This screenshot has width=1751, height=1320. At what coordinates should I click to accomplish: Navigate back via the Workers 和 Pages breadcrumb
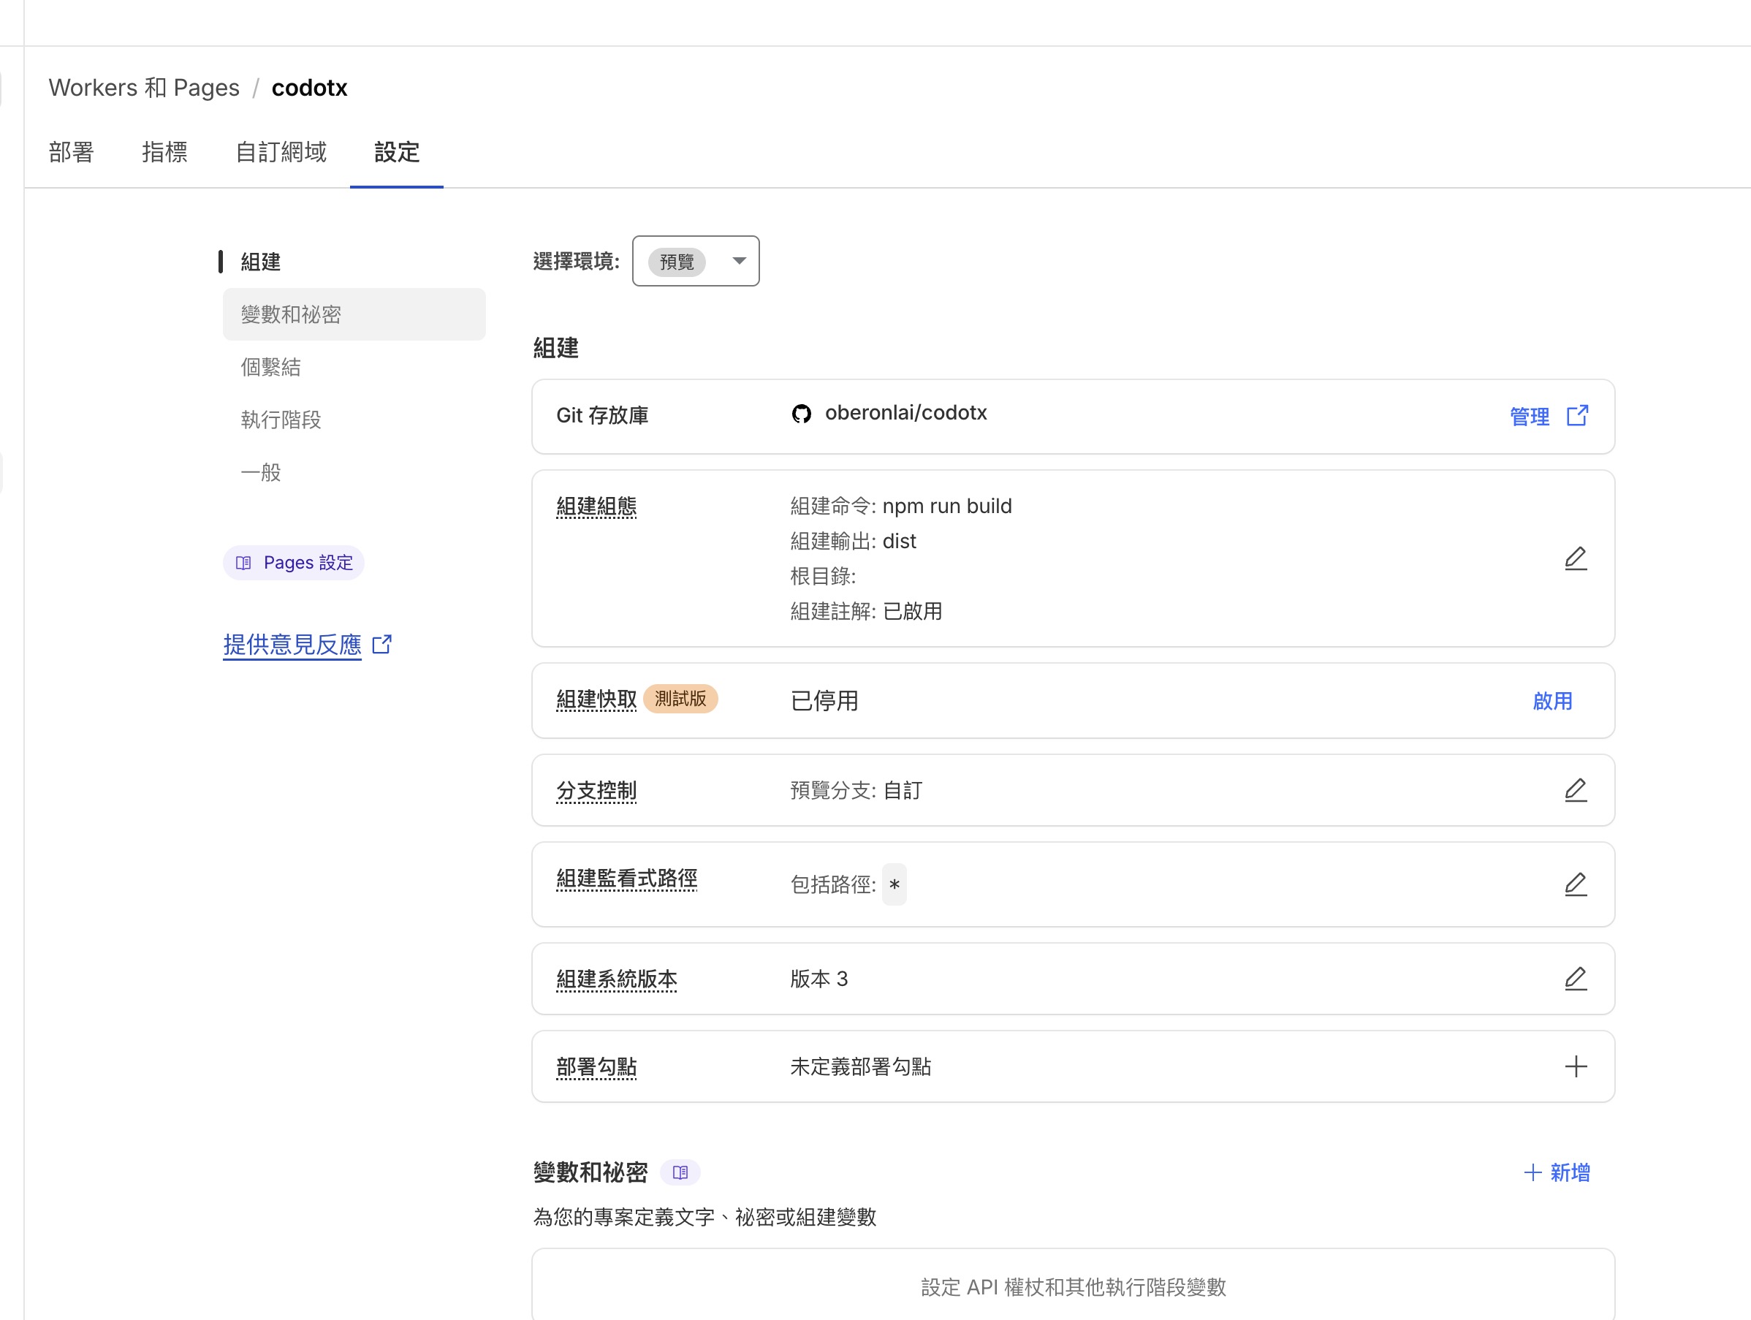pyautogui.click(x=144, y=87)
